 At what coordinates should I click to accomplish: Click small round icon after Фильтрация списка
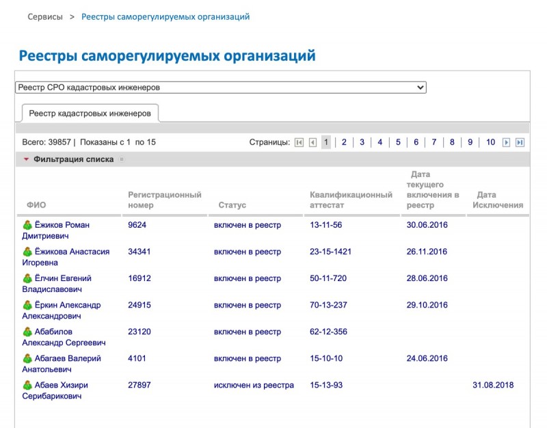122,159
